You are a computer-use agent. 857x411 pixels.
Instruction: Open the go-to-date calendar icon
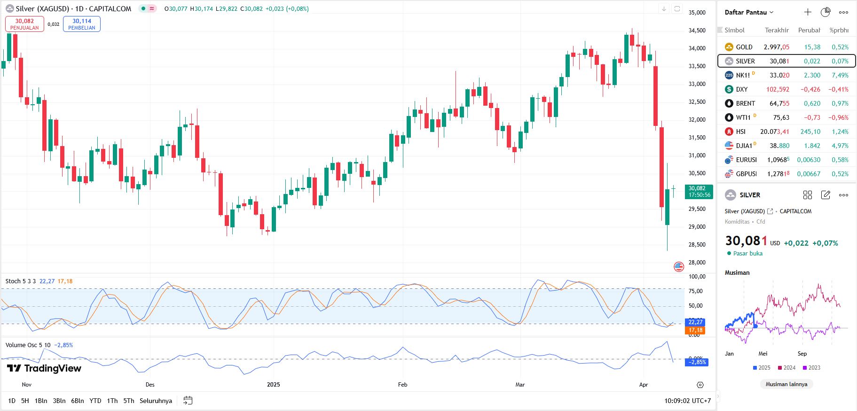[x=188, y=401]
